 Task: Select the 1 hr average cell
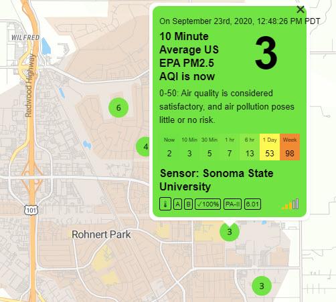point(230,147)
